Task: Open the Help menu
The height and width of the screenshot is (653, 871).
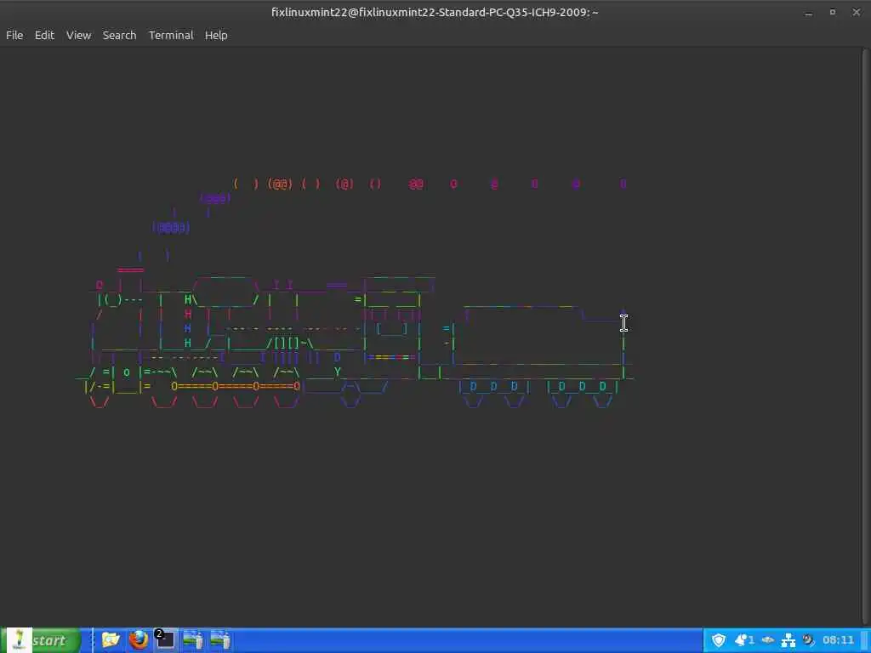Action: 216,35
